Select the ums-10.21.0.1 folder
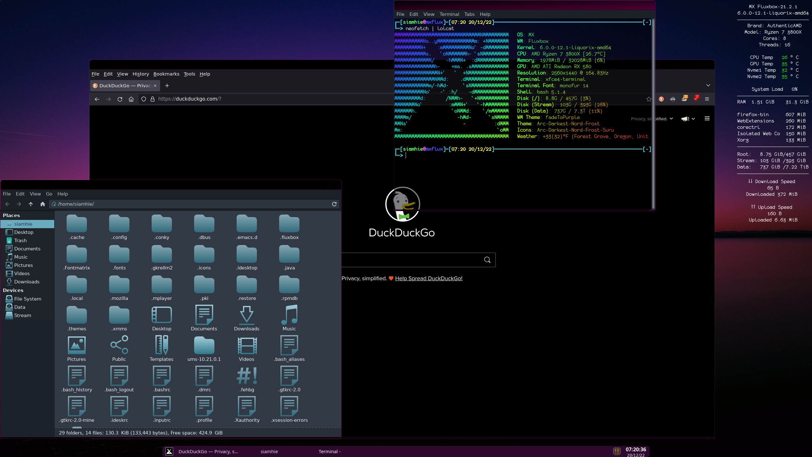The width and height of the screenshot is (812, 457). click(204, 348)
